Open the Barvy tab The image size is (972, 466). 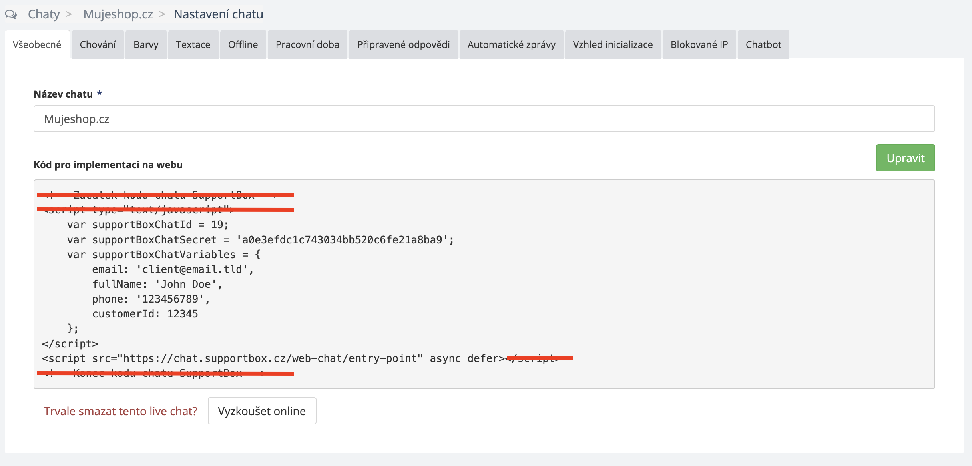146,44
